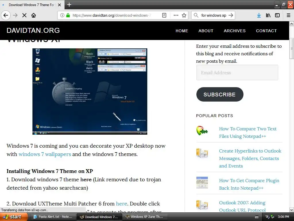294x221 pixels.
Task: Open 'How To Compare Two Text Files' post
Action: point(248,132)
